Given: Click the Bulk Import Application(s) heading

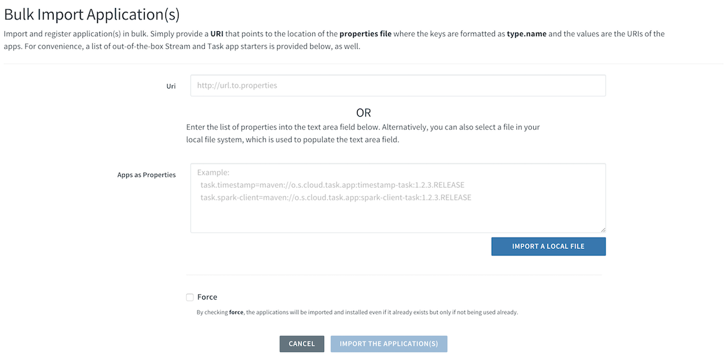Looking at the screenshot, I should [92, 14].
